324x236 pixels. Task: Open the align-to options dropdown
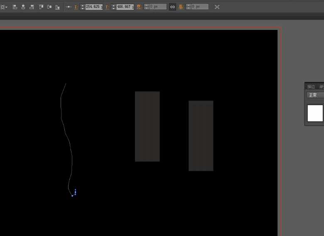(4, 7)
